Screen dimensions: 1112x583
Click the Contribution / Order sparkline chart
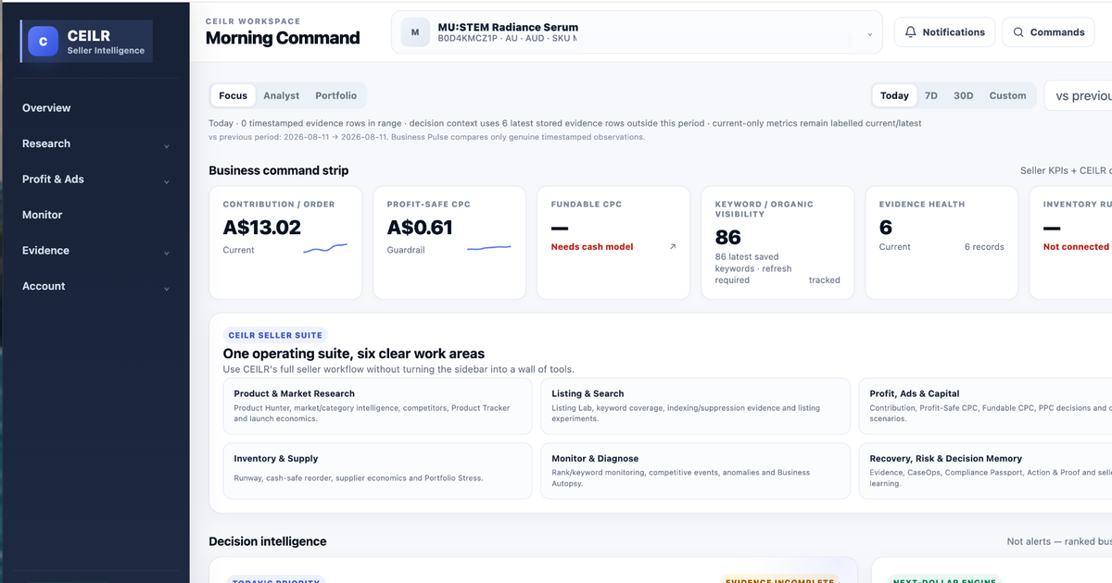(x=325, y=248)
